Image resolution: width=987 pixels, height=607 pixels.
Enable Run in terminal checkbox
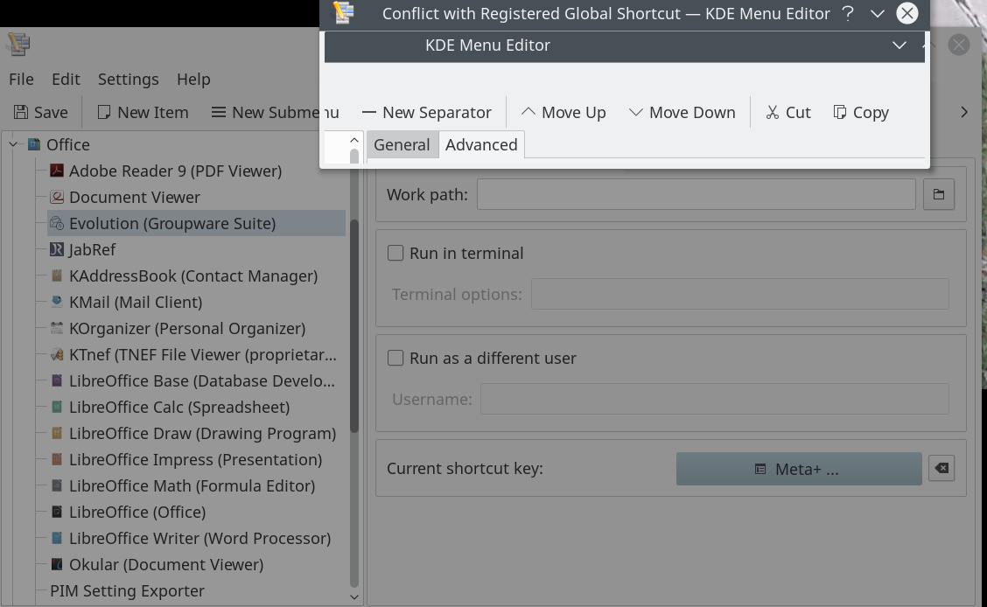coord(395,253)
